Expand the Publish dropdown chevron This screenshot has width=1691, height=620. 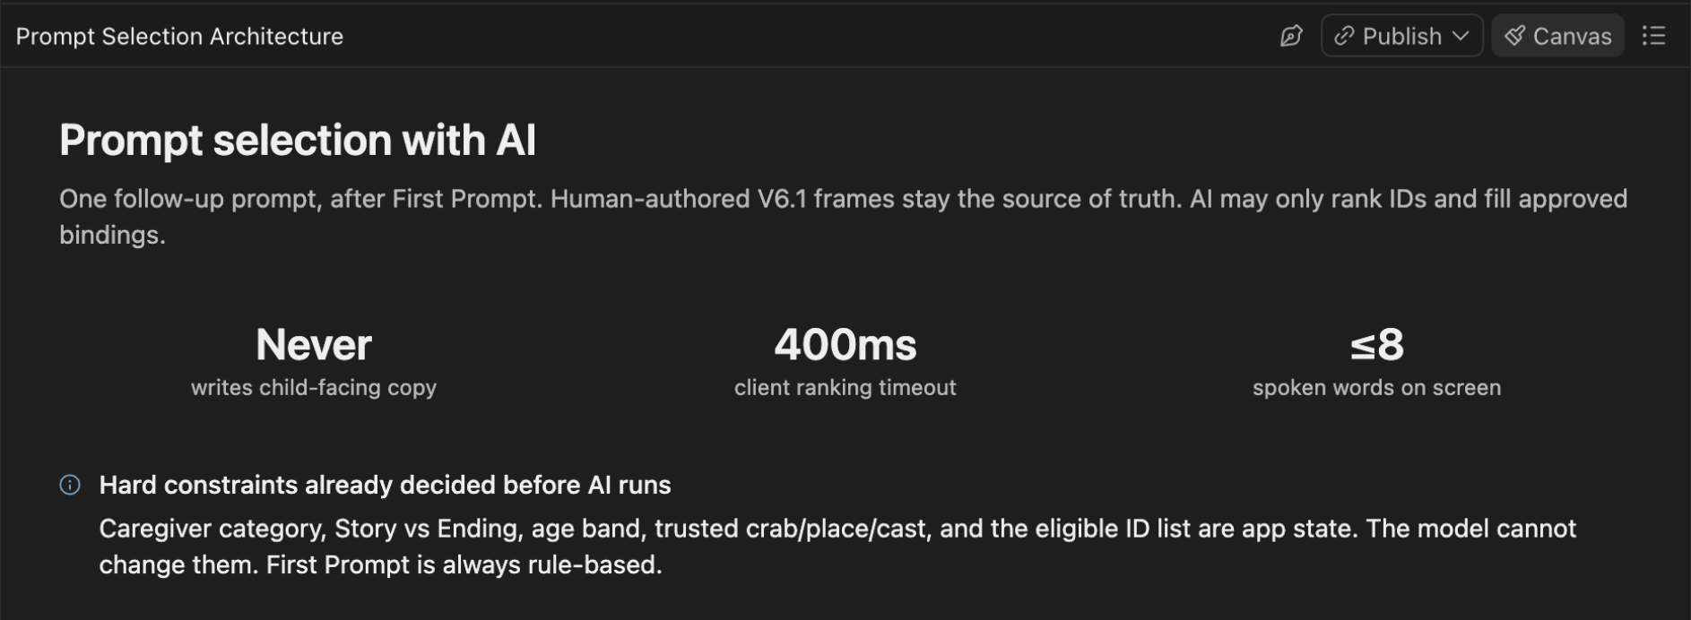click(1461, 36)
